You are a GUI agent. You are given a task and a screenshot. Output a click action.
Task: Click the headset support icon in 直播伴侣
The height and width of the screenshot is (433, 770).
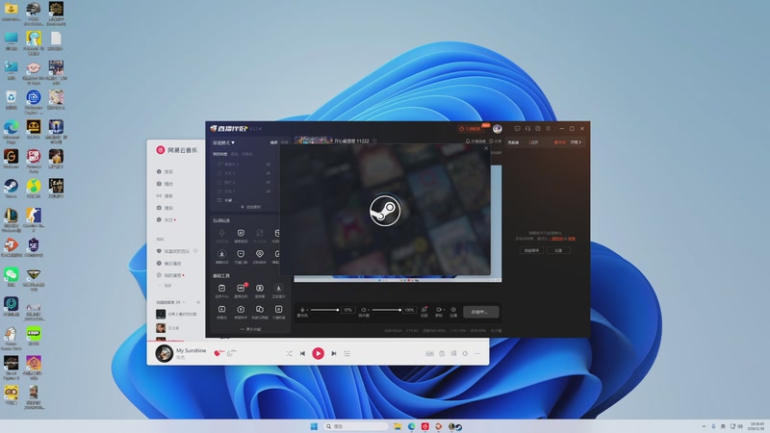click(527, 129)
